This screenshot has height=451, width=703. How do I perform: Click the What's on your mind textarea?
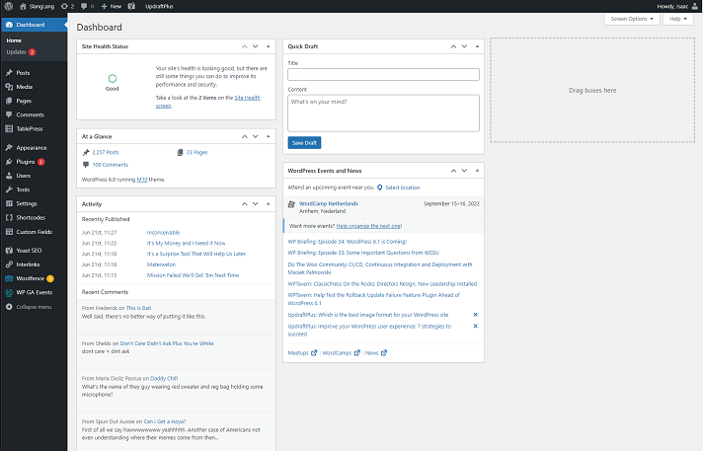click(383, 113)
